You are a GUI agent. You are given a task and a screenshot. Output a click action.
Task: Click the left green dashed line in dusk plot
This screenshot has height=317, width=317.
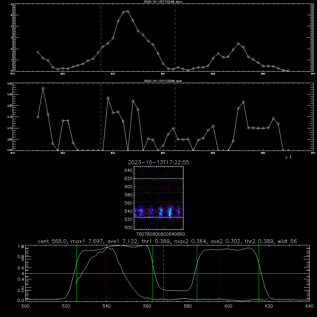click(101, 117)
